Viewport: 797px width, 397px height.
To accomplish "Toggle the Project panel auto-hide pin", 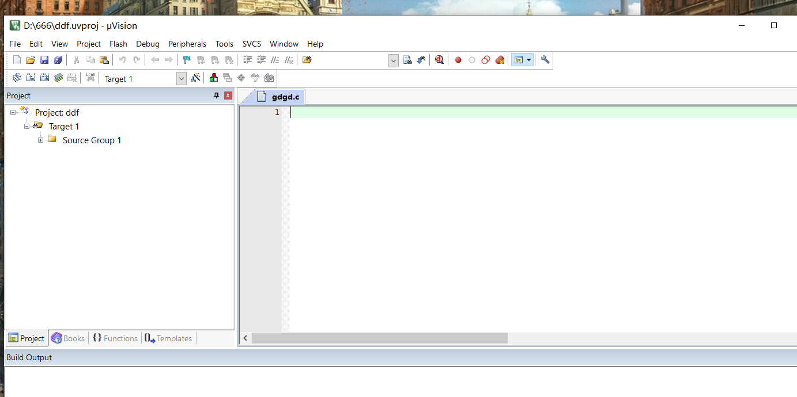I will coord(217,96).
